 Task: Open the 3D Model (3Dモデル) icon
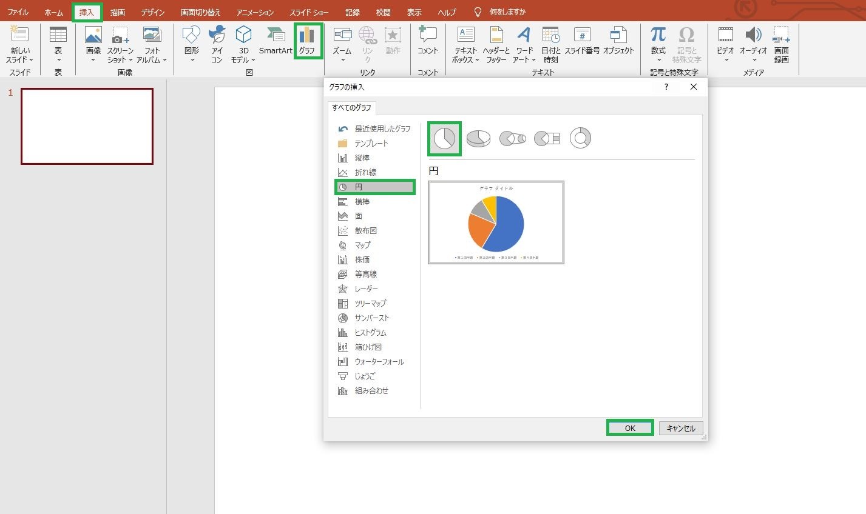click(243, 35)
